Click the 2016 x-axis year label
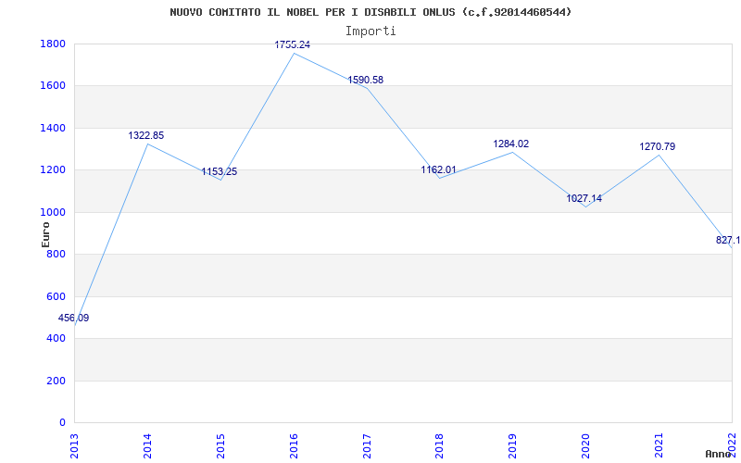Viewport: 741px width, 463px height. click(x=294, y=446)
